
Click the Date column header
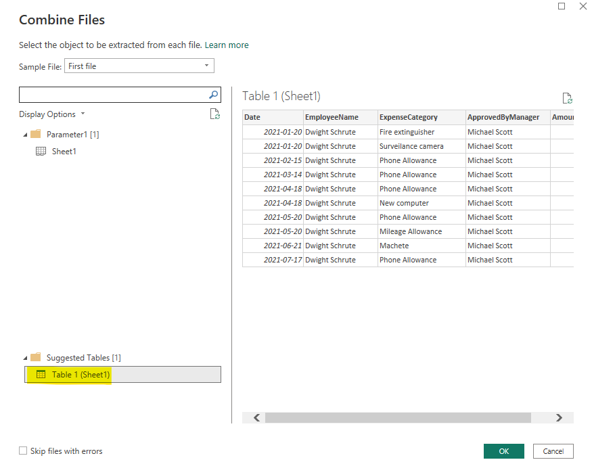pyautogui.click(x=273, y=117)
